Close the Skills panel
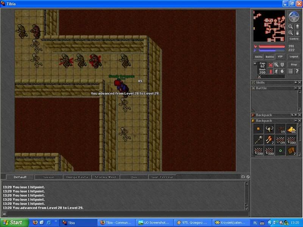 300,82
